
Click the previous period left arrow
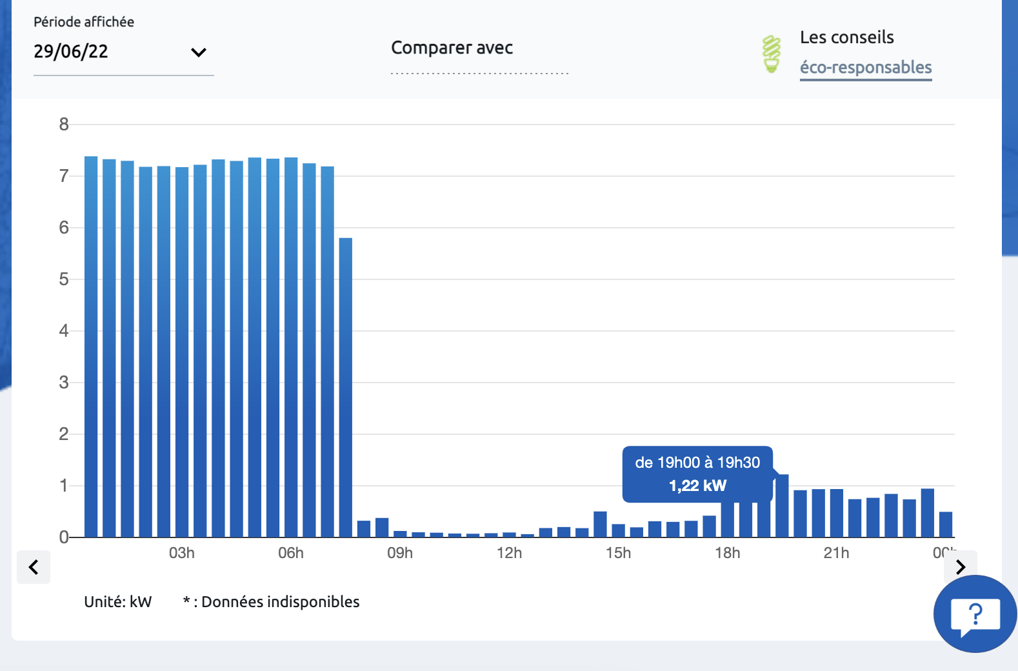pos(34,567)
